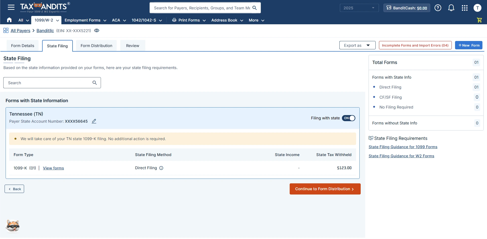Open the 2025 tax year dropdown
Image resolution: width=487 pixels, height=239 pixels.
[359, 8]
